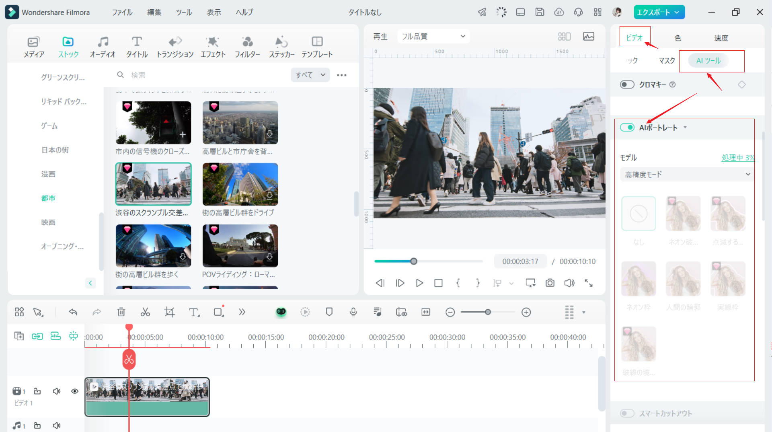
Task: Open the Filters (フィルター) tab
Action: (x=247, y=47)
